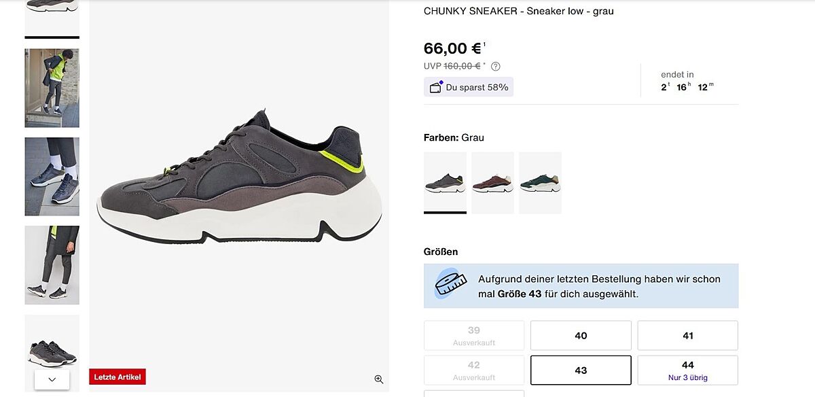This screenshot has height=397, width=815.
Task: Click the sold-out size 39 option
Action: click(474, 335)
